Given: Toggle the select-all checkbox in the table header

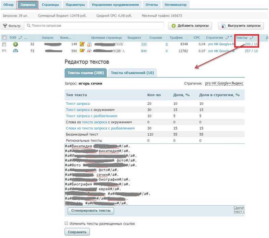Looking at the screenshot, I should [4, 38].
